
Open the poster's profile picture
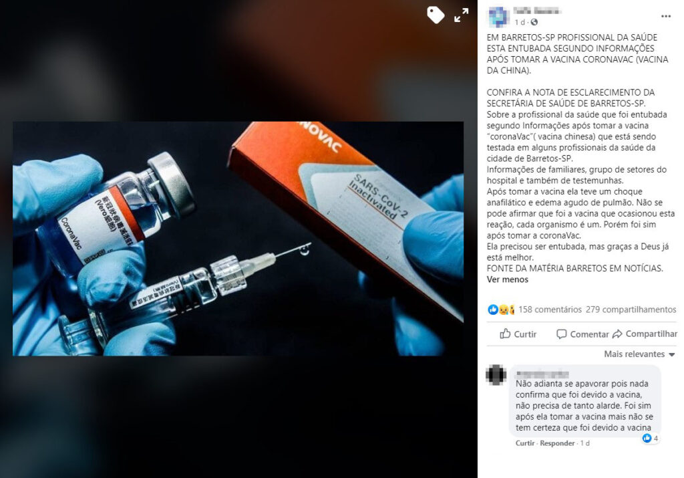[x=498, y=16]
